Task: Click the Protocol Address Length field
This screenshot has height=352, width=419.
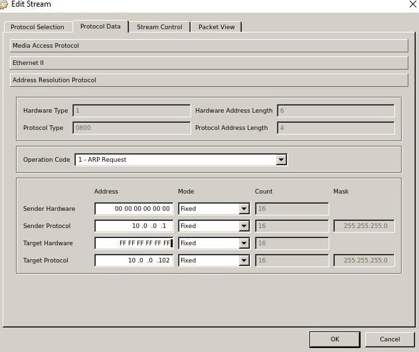Action: (x=336, y=128)
